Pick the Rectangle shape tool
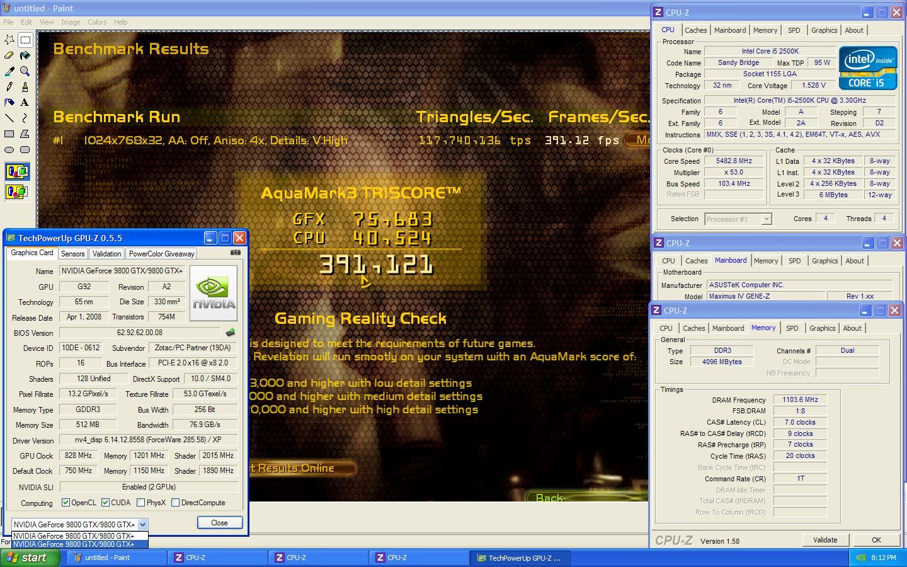 [x=9, y=134]
